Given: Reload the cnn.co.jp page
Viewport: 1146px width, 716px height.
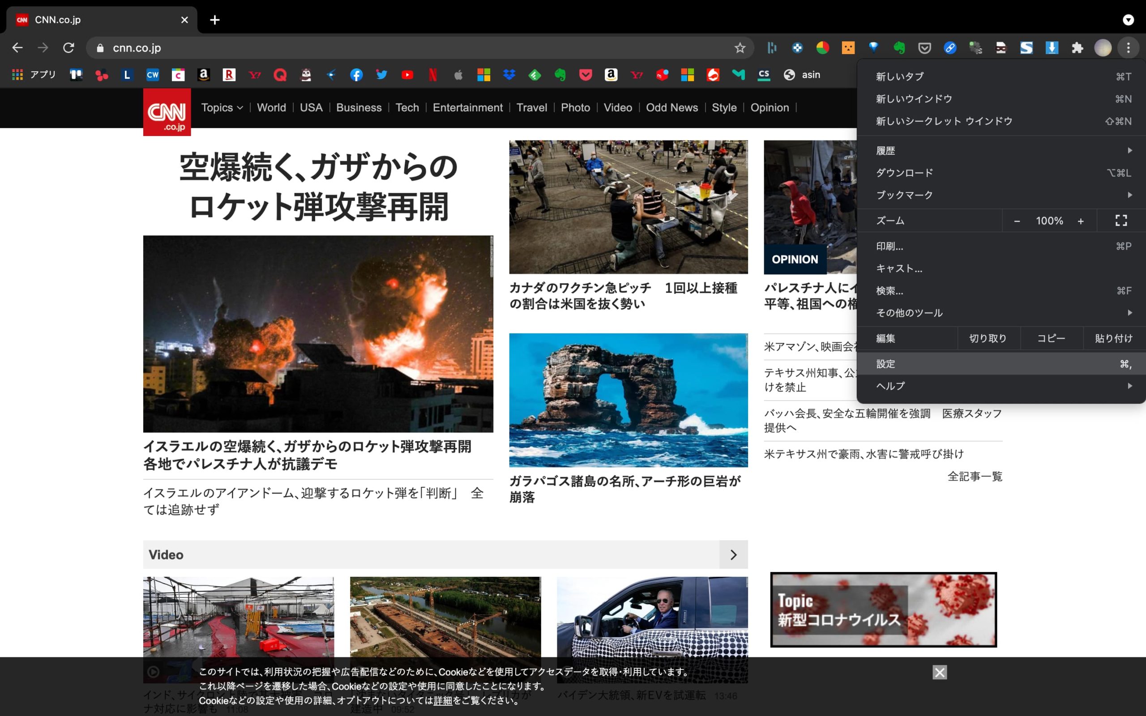Looking at the screenshot, I should [x=68, y=48].
